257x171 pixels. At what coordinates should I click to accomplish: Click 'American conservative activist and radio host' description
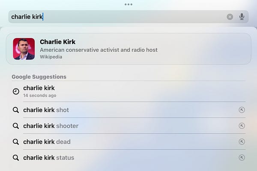[99, 50]
